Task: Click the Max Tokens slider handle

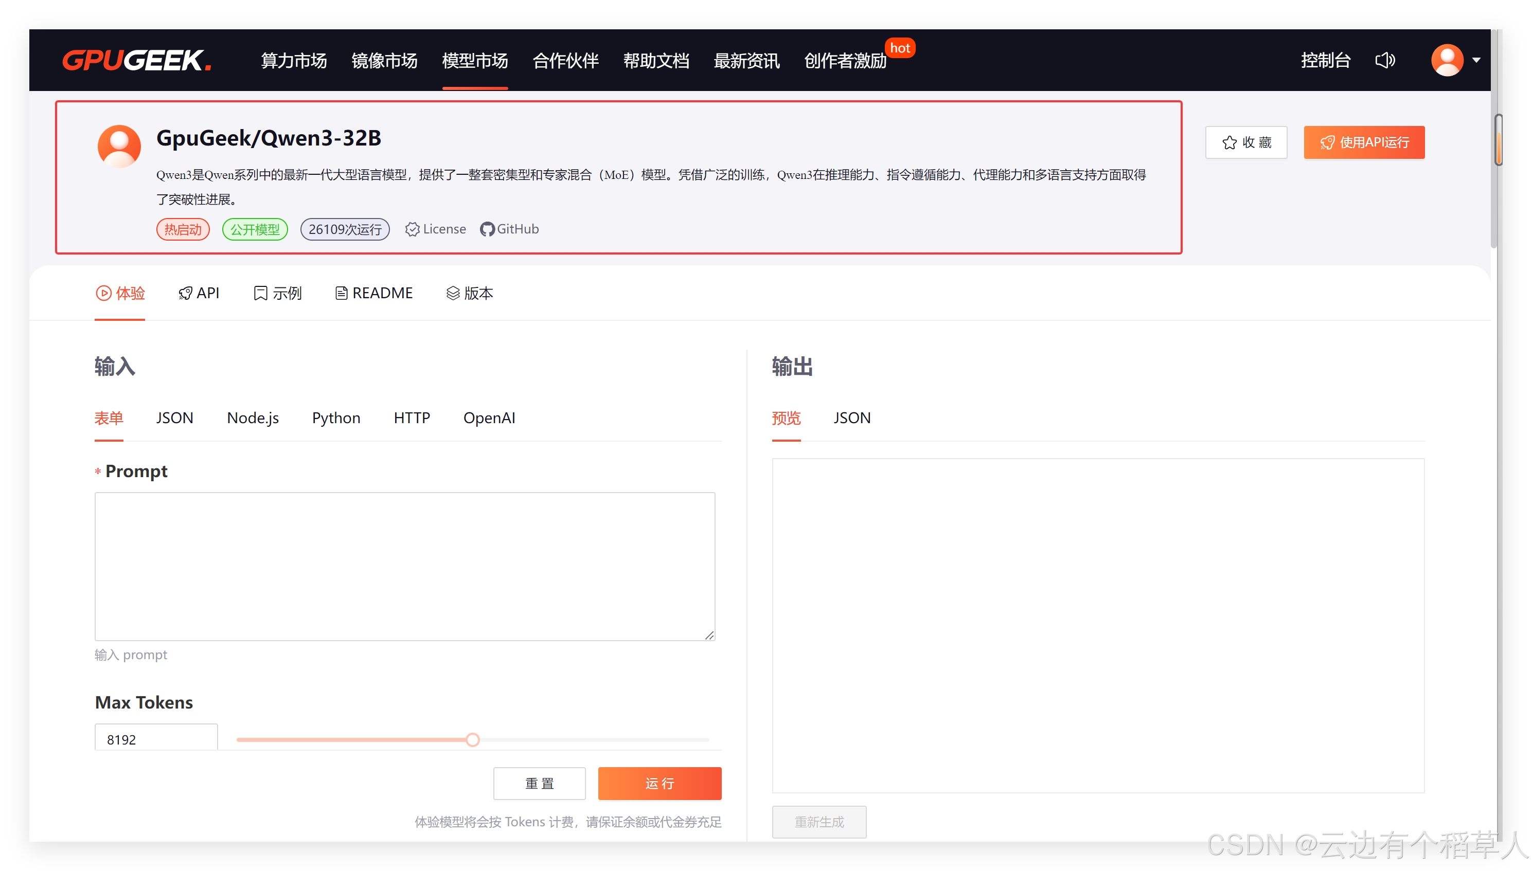Action: tap(473, 740)
